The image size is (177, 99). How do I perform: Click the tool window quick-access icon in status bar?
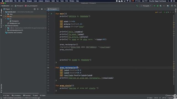click(x=1, y=98)
